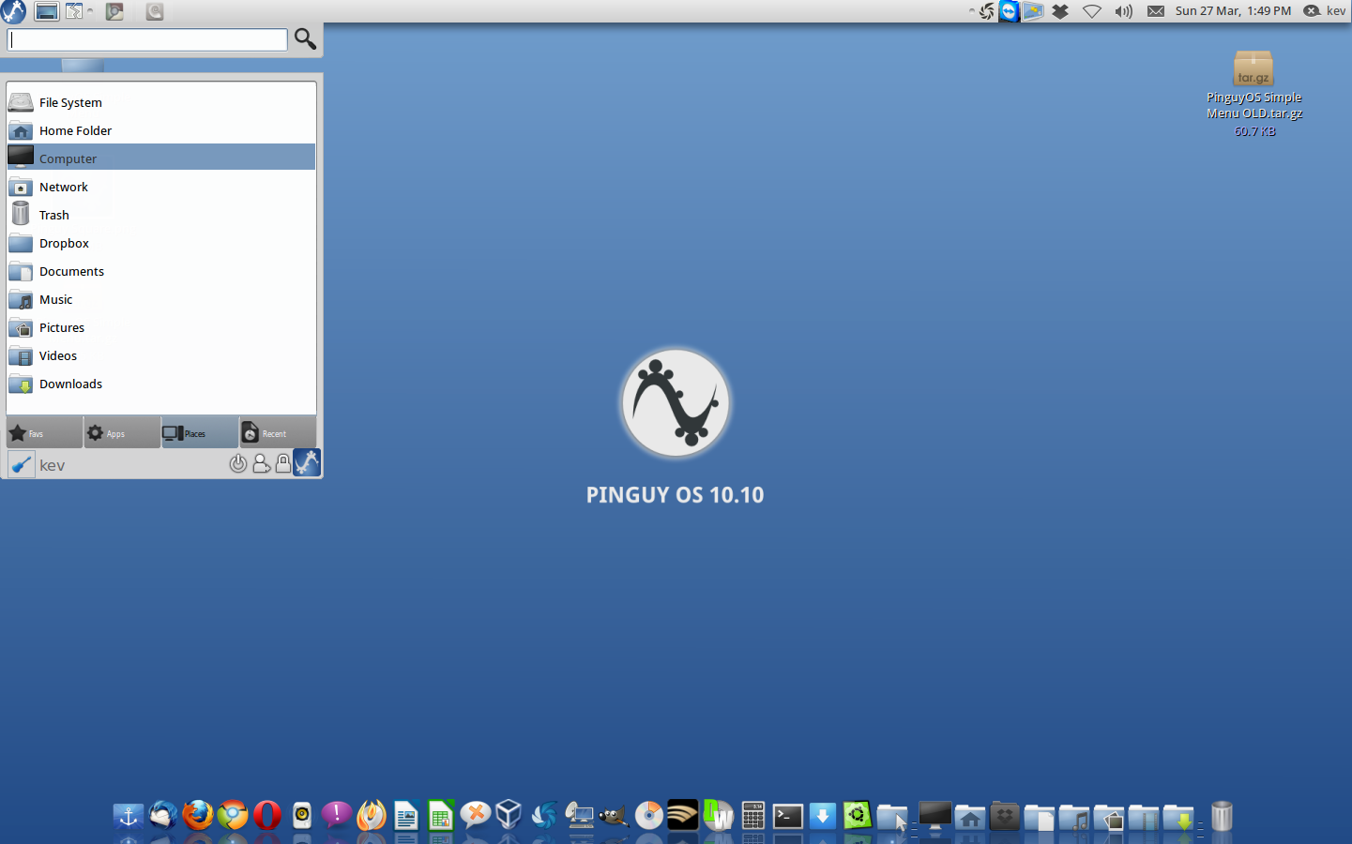Open the Trash icon in the dock
This screenshot has height=844, width=1352.
click(x=1222, y=816)
